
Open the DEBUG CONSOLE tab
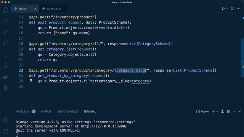click(x=67, y=112)
